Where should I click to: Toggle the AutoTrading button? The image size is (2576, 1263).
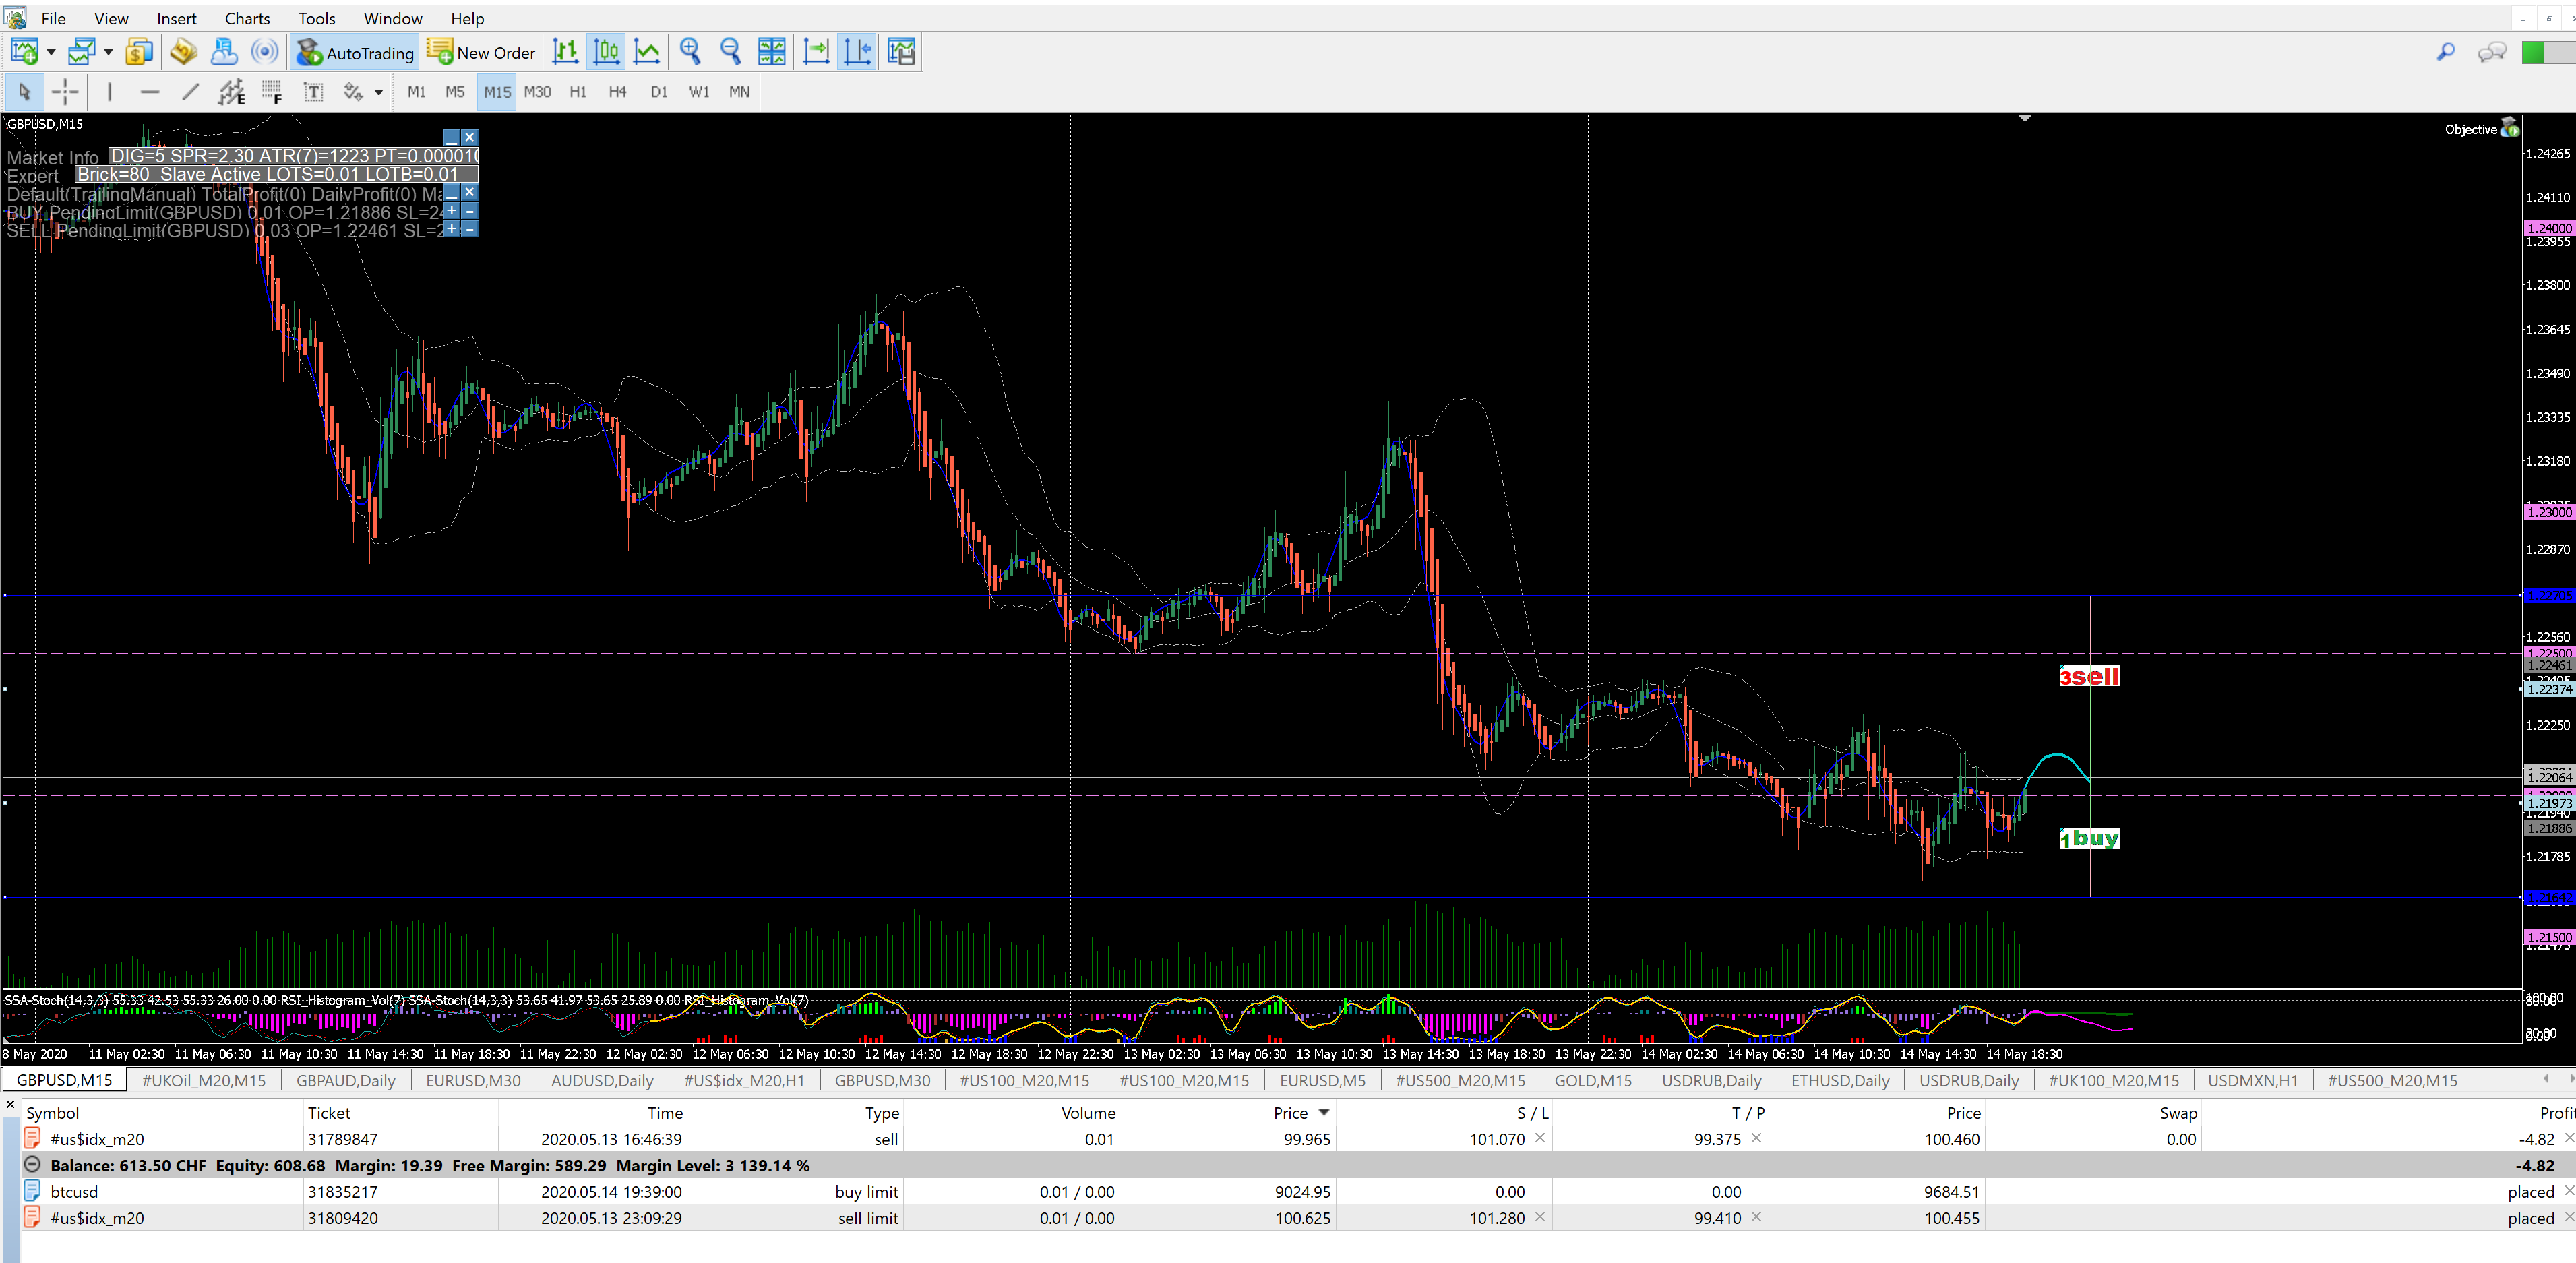tap(355, 52)
